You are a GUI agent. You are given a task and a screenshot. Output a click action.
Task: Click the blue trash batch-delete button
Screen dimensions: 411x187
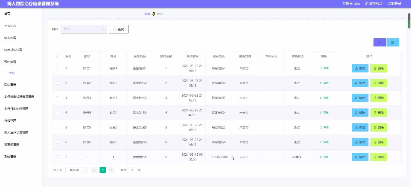coord(393,42)
